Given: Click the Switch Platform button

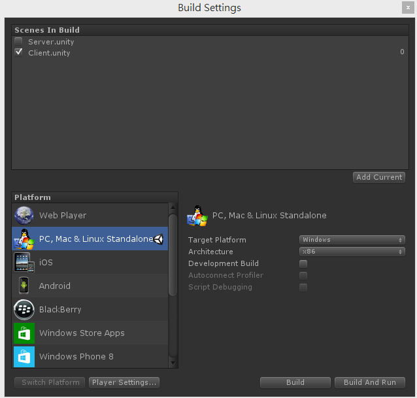Looking at the screenshot, I should click(50, 382).
